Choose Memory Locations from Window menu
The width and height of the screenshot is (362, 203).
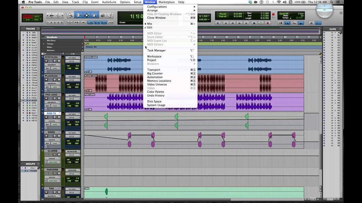(x=170, y=81)
